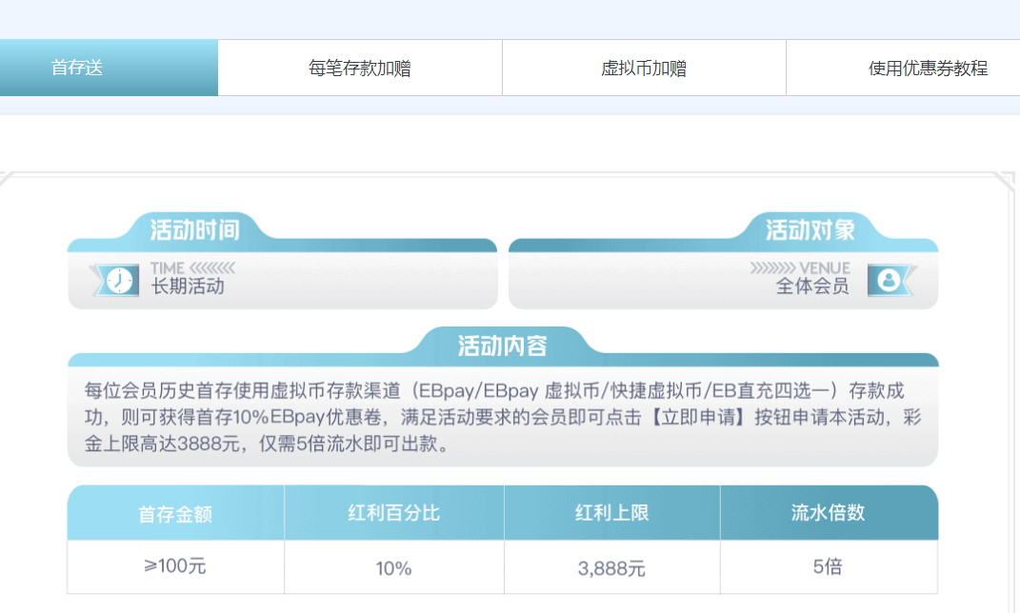The height and width of the screenshot is (613, 1020).
Task: Click the 全体会员 text
Action: point(812,286)
